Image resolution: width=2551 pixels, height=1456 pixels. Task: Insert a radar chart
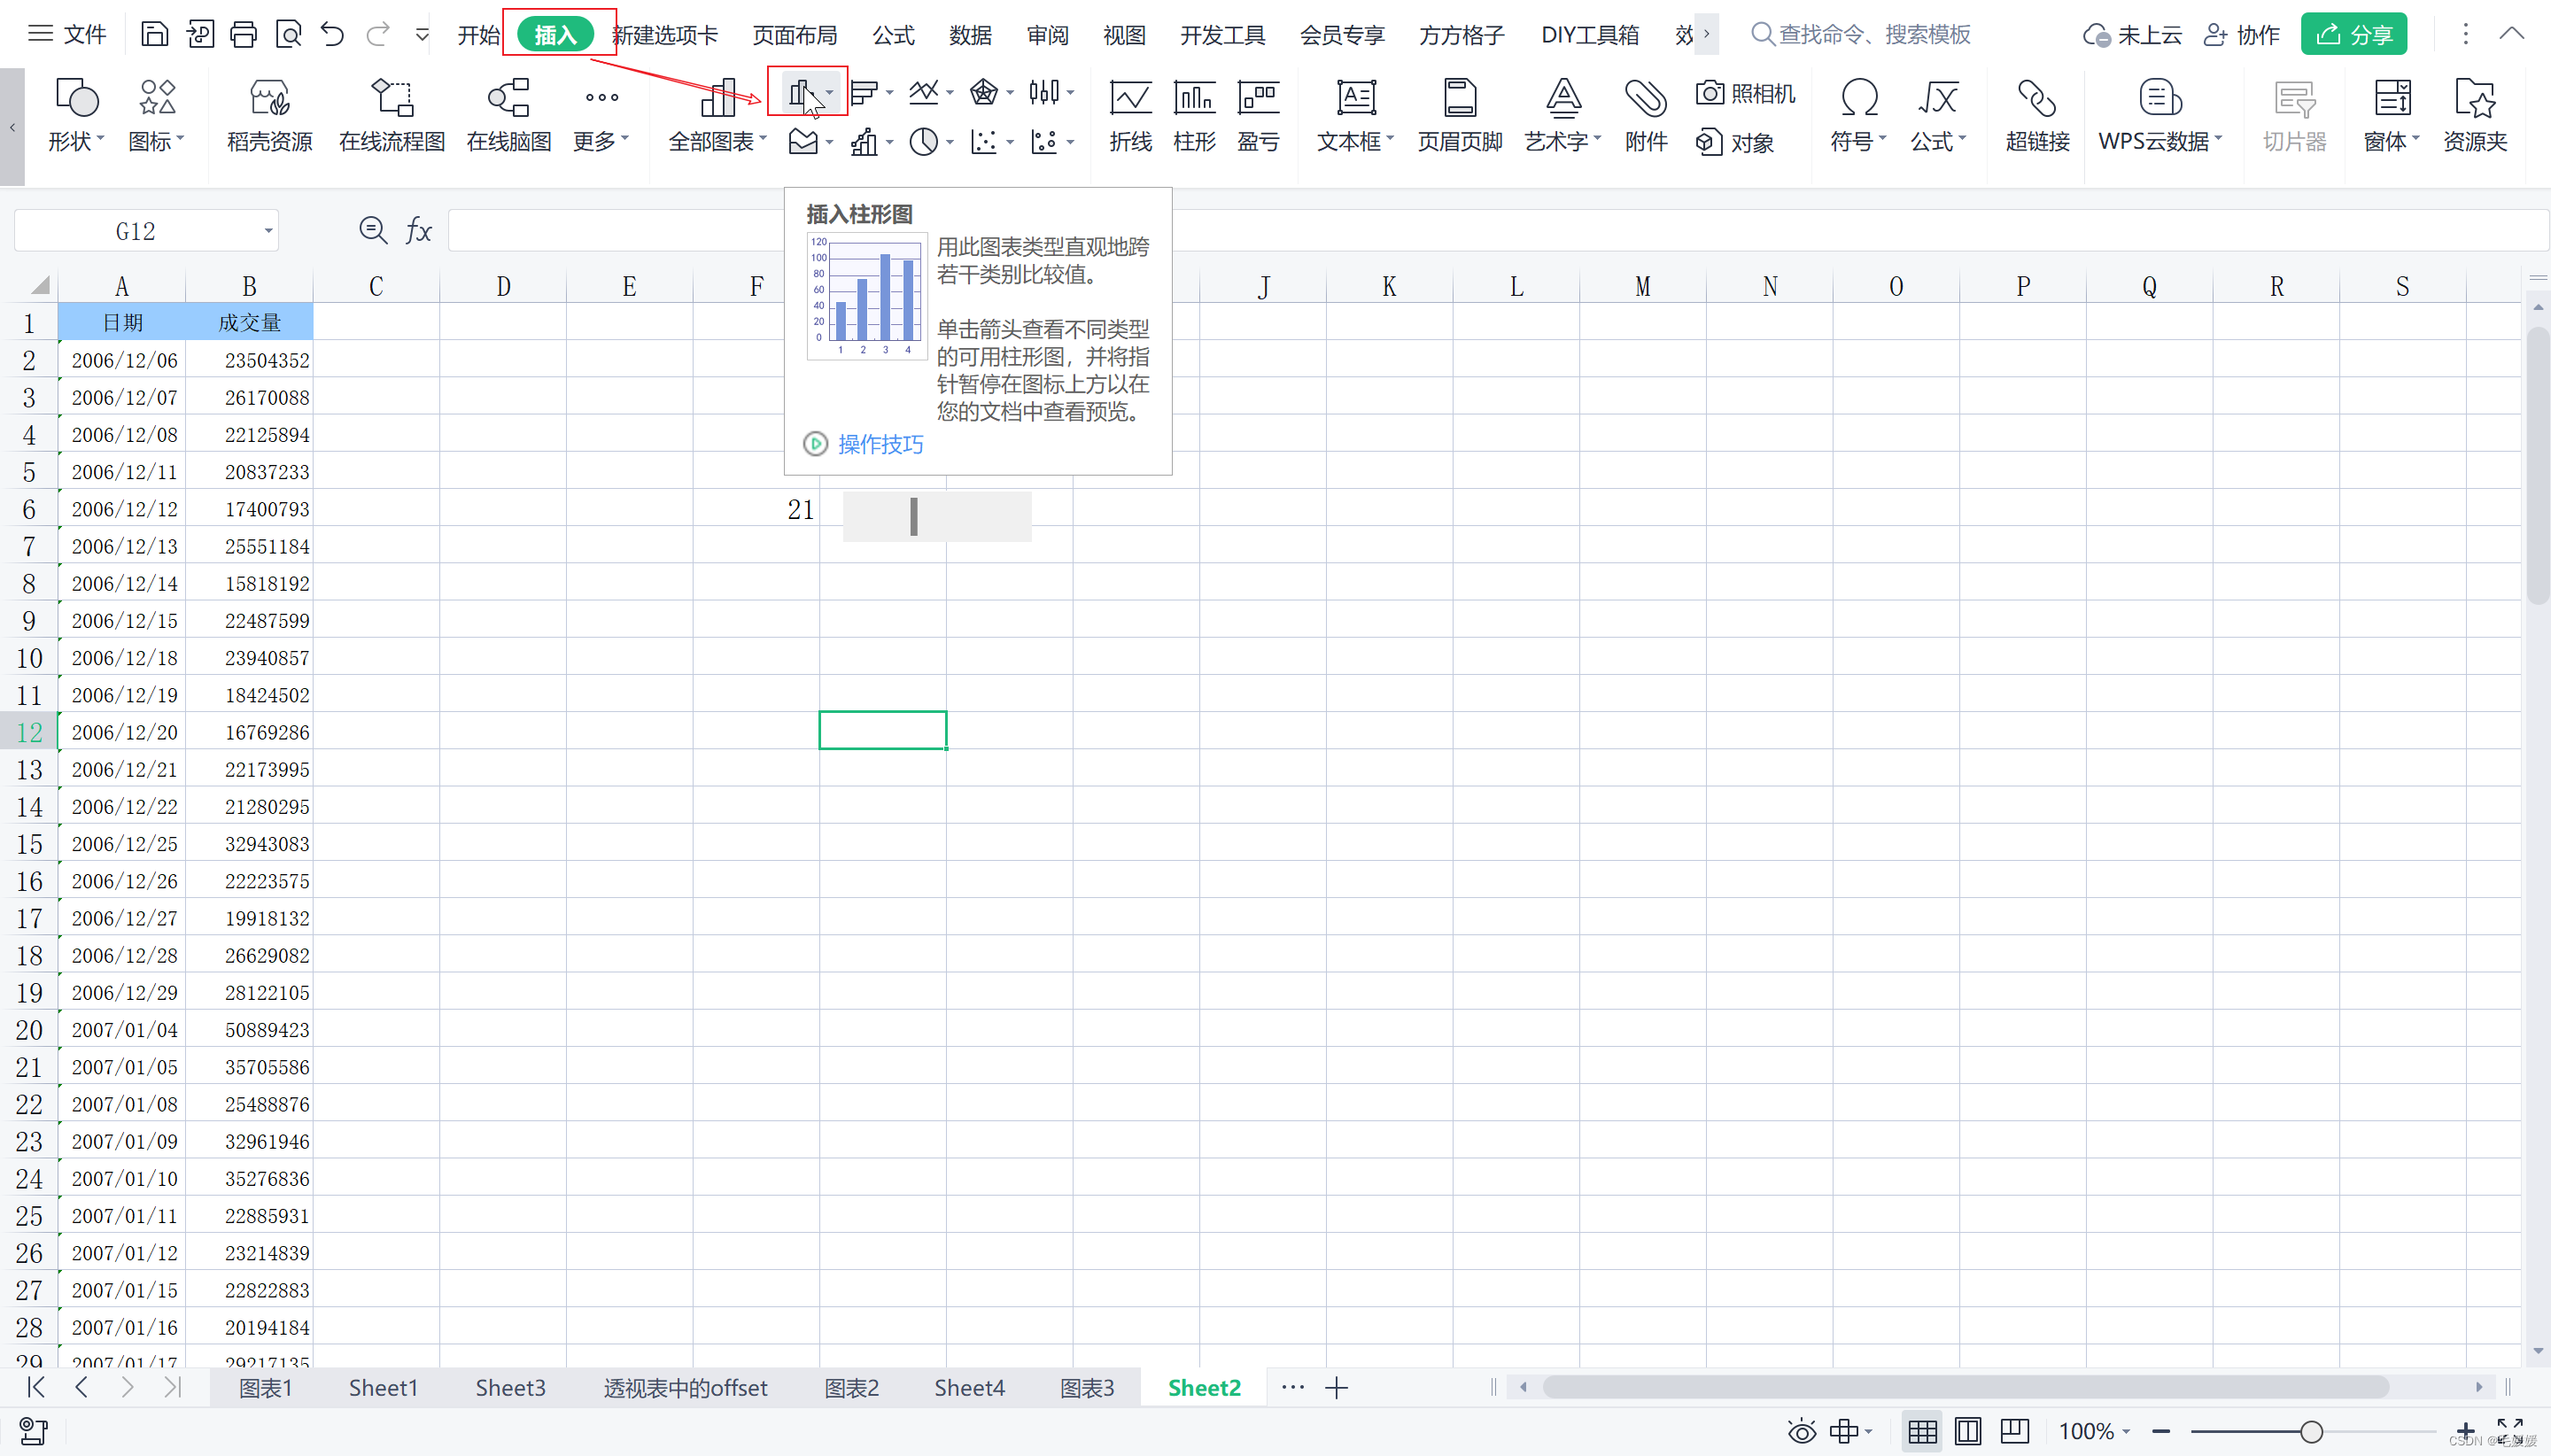coord(984,93)
